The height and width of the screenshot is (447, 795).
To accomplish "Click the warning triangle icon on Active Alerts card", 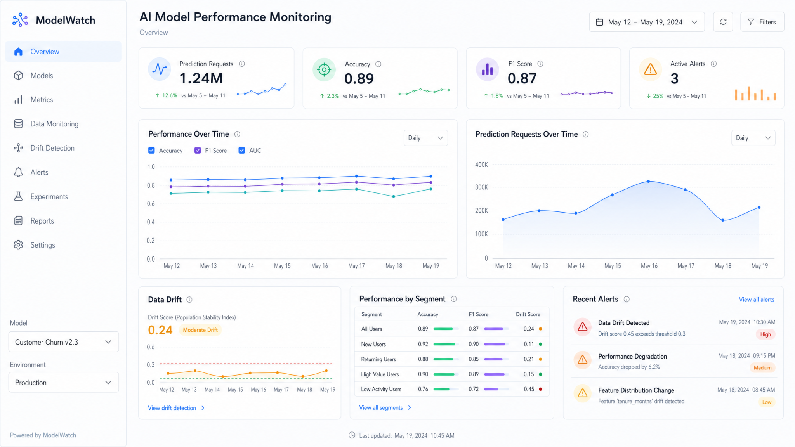I will (x=650, y=69).
